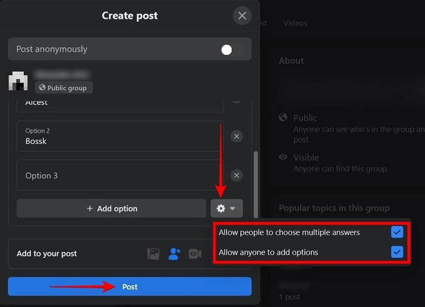Click the Add to your post label
The height and width of the screenshot is (307, 425).
point(47,254)
